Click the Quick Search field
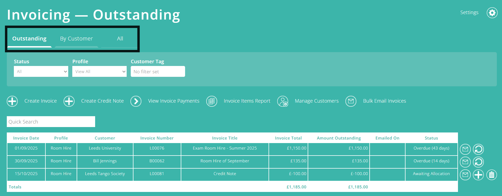Screen dimensions: 502x196 click(x=51, y=122)
